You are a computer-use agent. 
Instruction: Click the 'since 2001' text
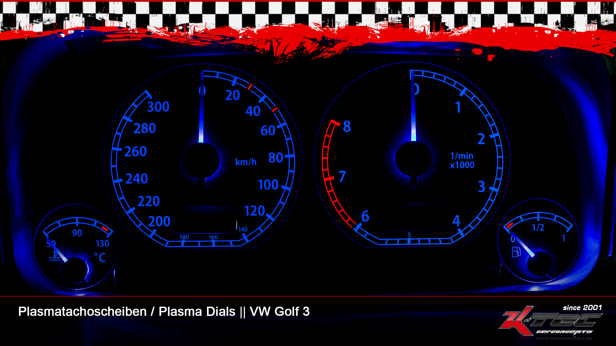582,308
